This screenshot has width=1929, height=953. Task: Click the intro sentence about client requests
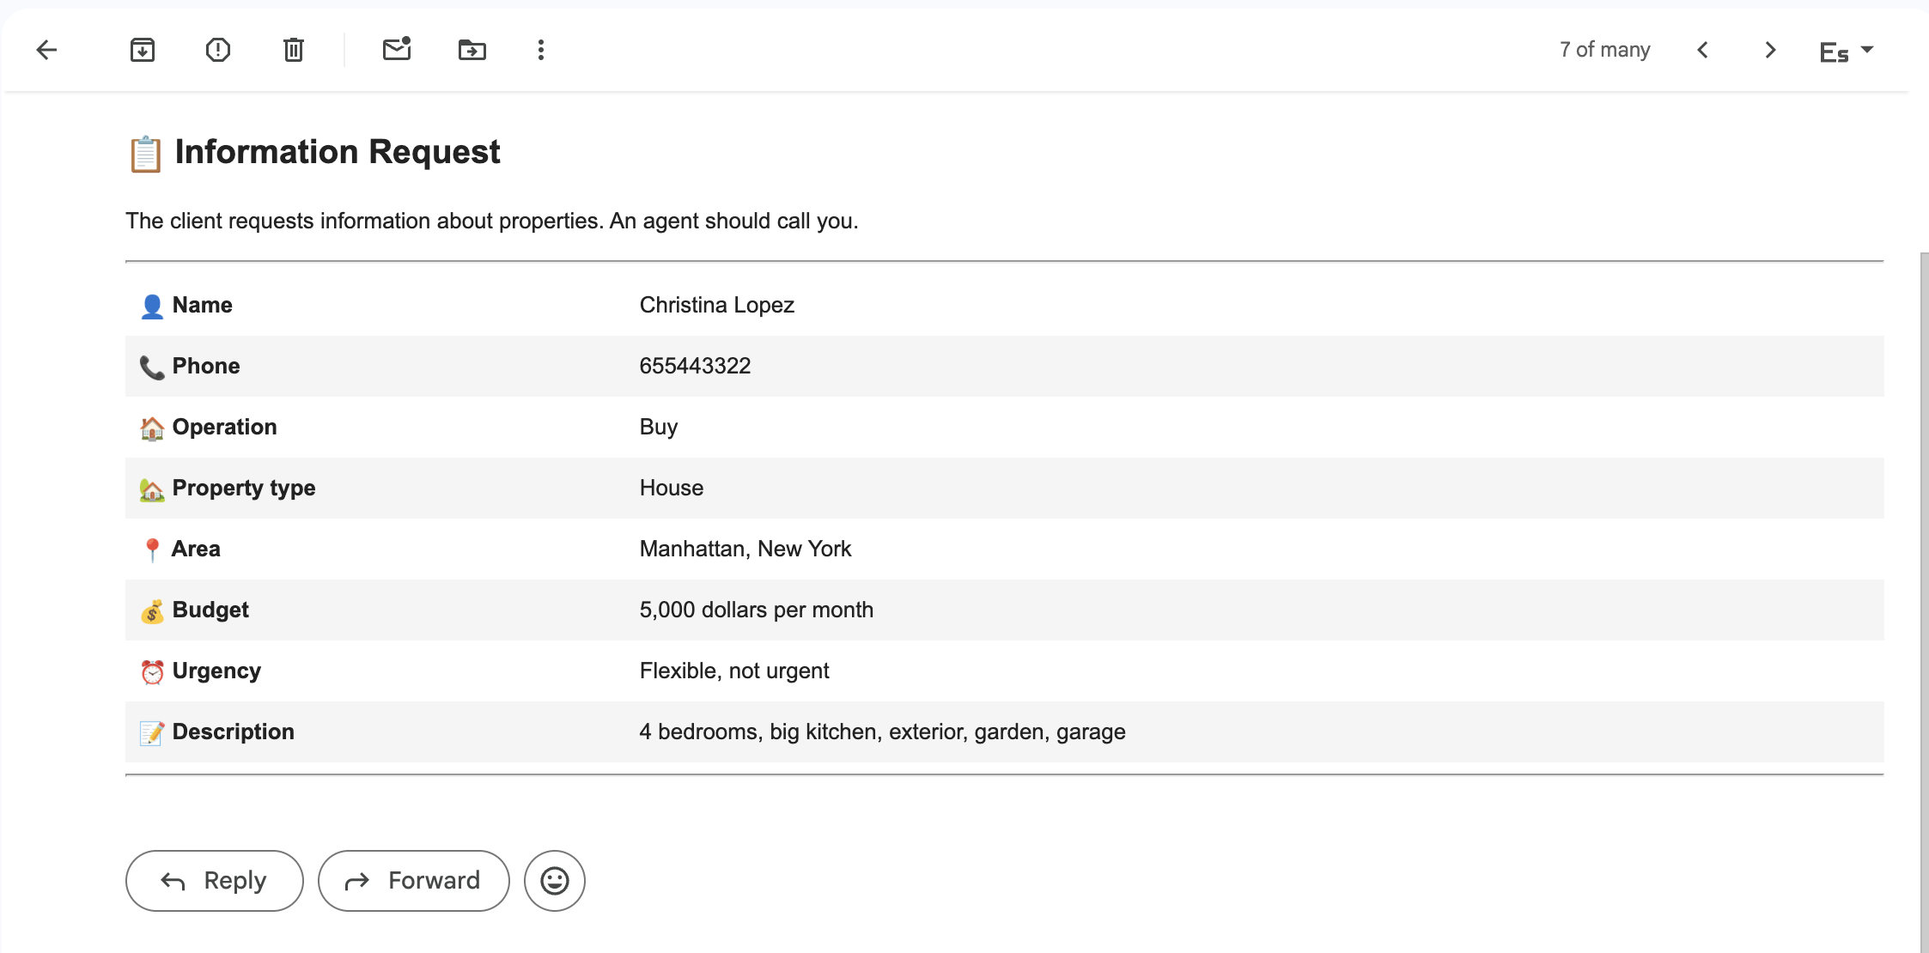492,221
